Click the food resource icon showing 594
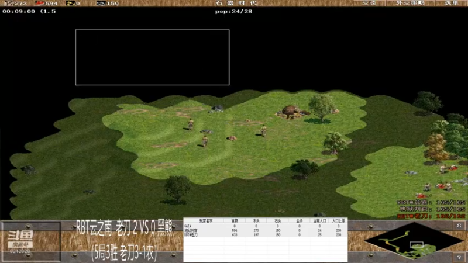Viewport: 468px width, 263px height. (40, 4)
